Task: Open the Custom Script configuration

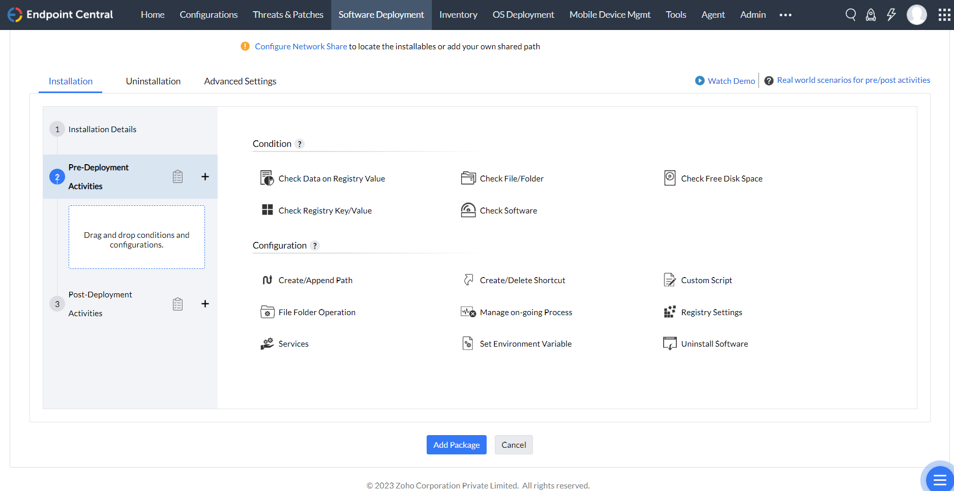Action: pyautogui.click(x=706, y=280)
